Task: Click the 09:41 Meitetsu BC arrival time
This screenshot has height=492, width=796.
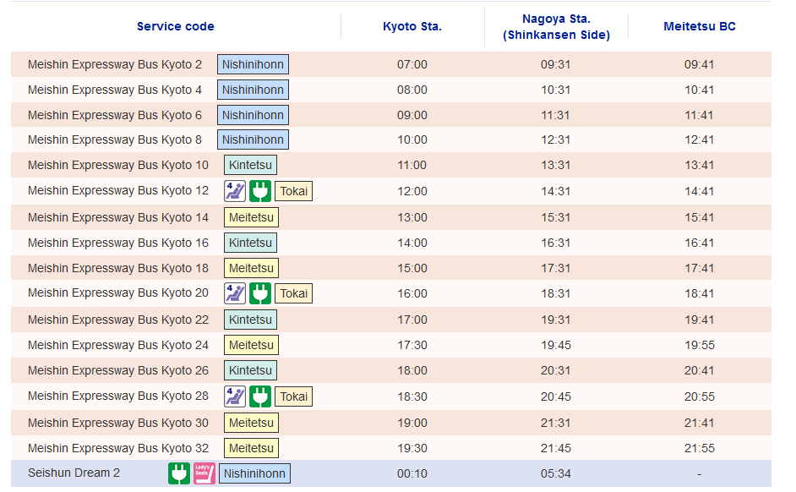Action: (699, 64)
